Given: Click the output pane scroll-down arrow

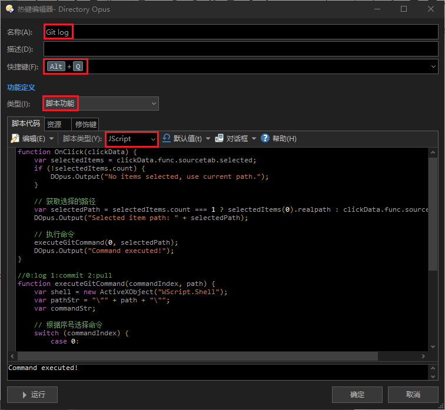Looking at the screenshot, I should coord(433,376).
